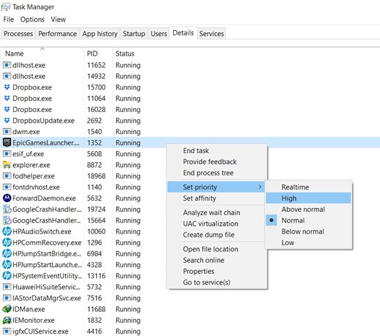Click GoogleCrashHandler icon for PID 15664
This screenshot has width=380, height=336.
click(x=7, y=220)
